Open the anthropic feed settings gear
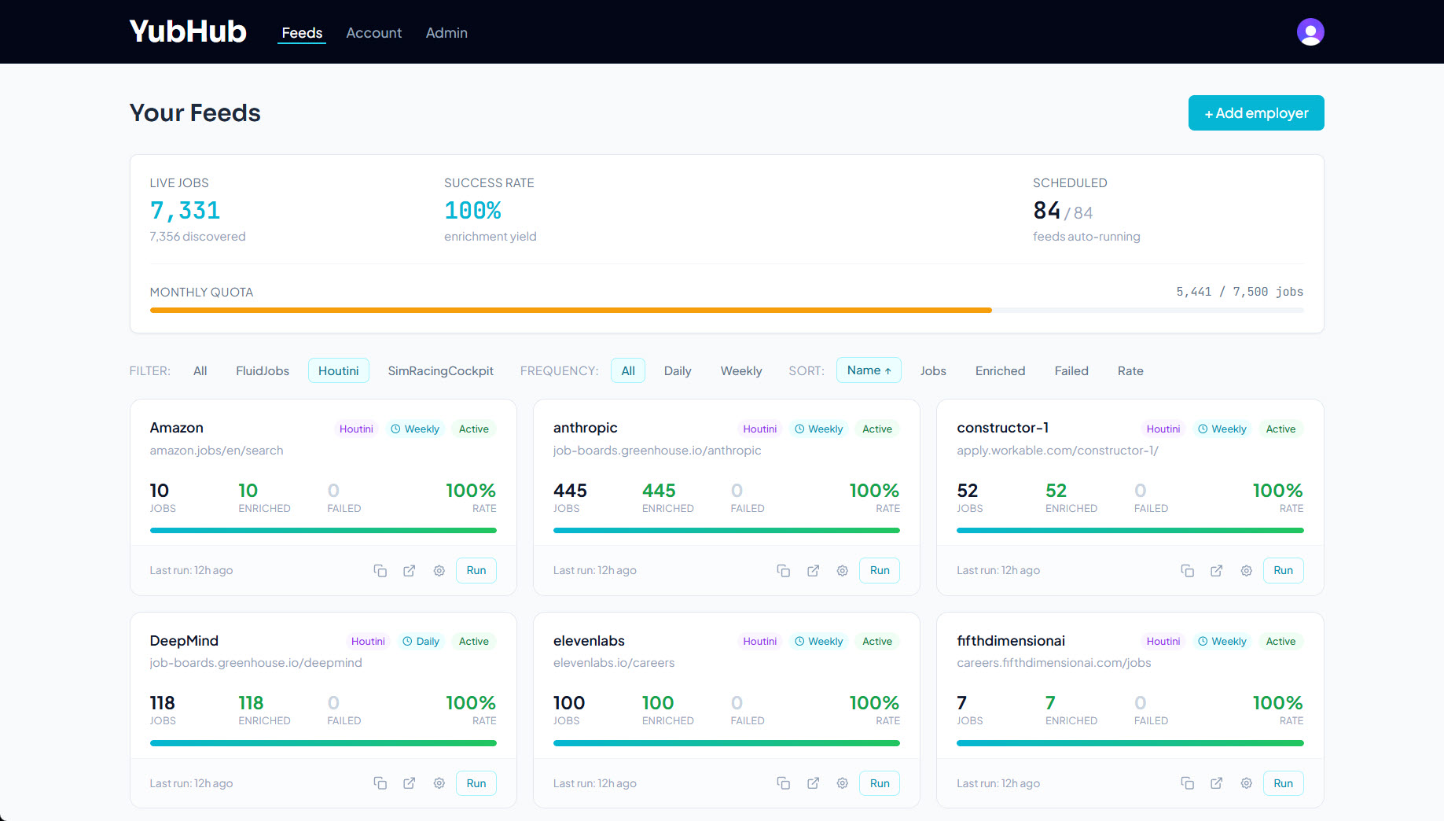 (842, 570)
